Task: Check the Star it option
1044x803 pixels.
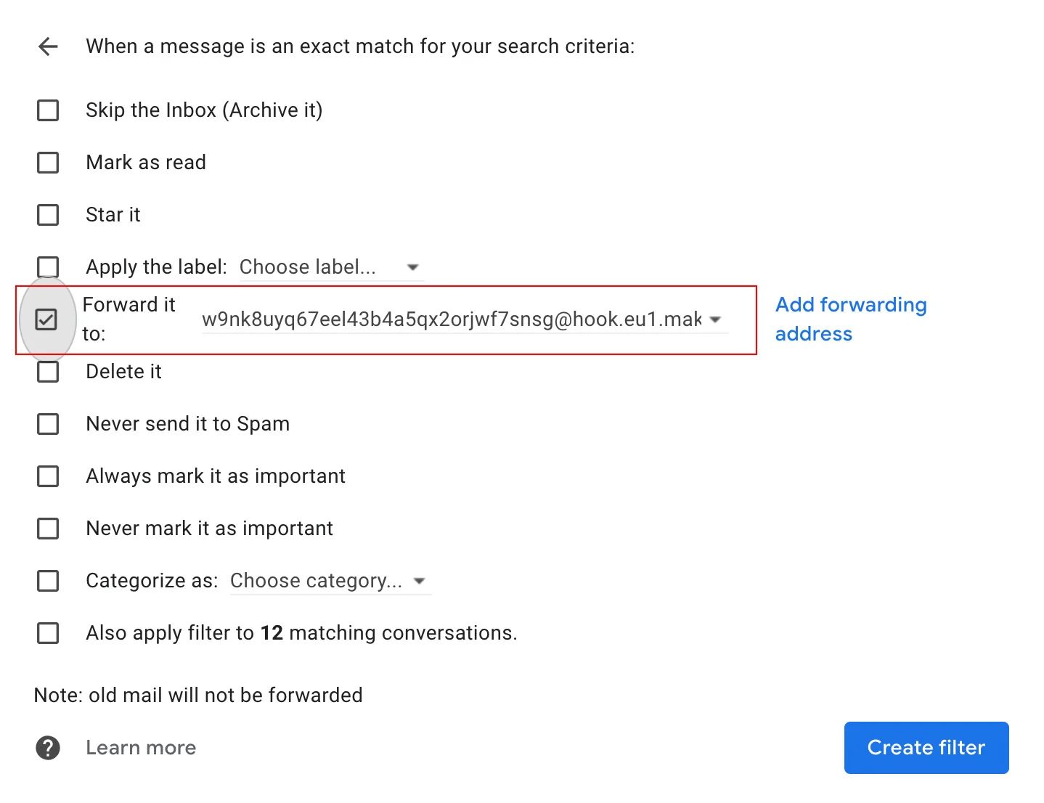Action: click(48, 215)
